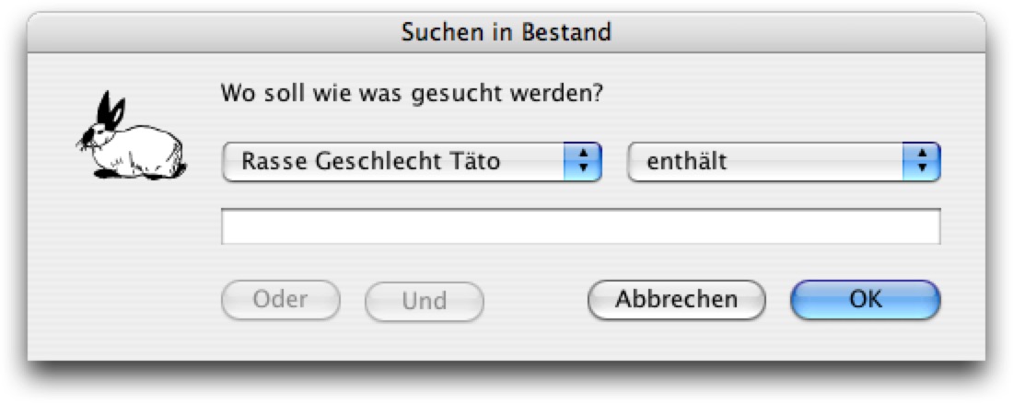Select the word 'enthält' in the comparison popup
1013x403 pixels.
pos(687,161)
